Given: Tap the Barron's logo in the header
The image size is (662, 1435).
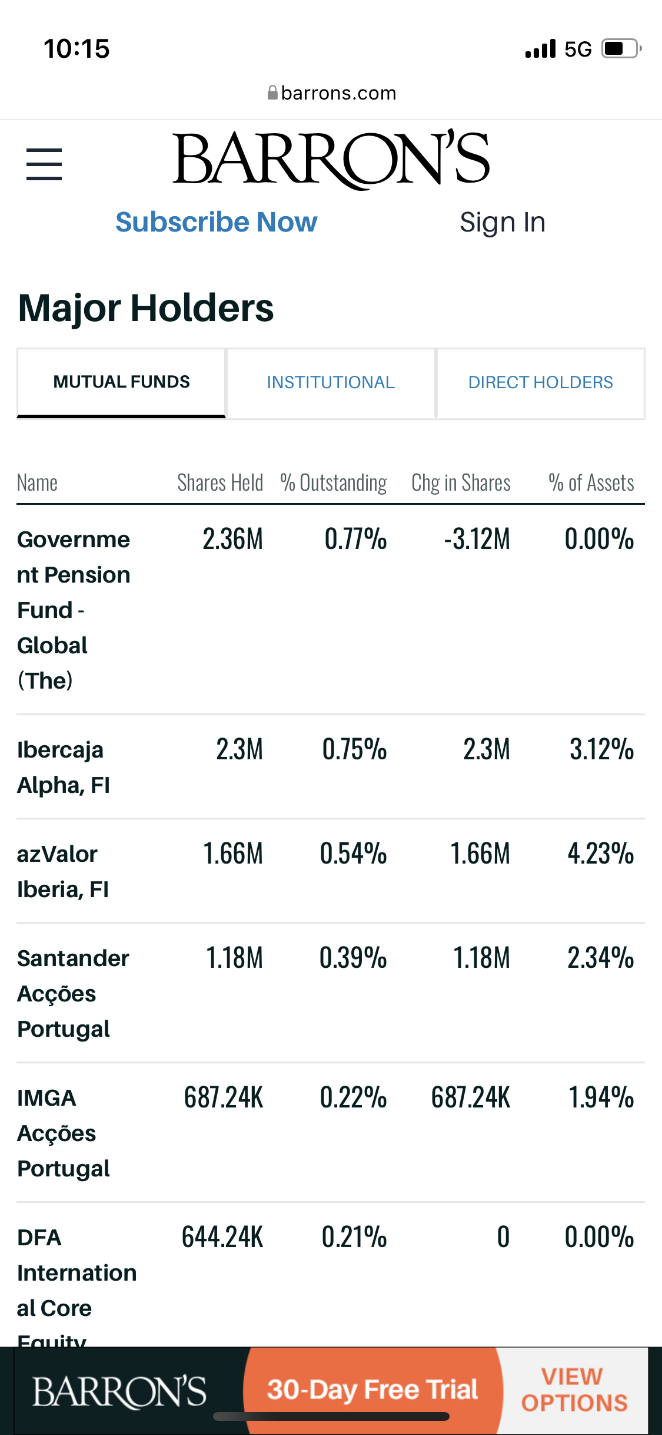Looking at the screenshot, I should (x=331, y=158).
